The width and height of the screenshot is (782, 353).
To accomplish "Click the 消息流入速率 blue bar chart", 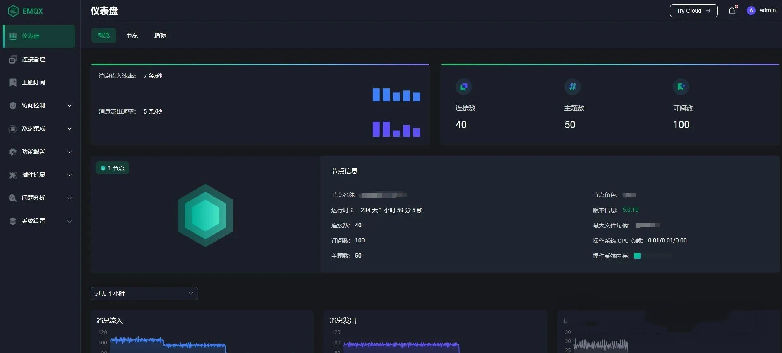I will [x=396, y=95].
